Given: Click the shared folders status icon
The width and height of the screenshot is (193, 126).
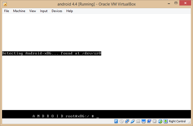Looking at the screenshot, I should coord(138,121).
